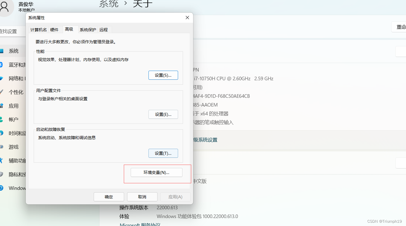
Task: Click 重命名 rename PC button
Action: [399, 27]
